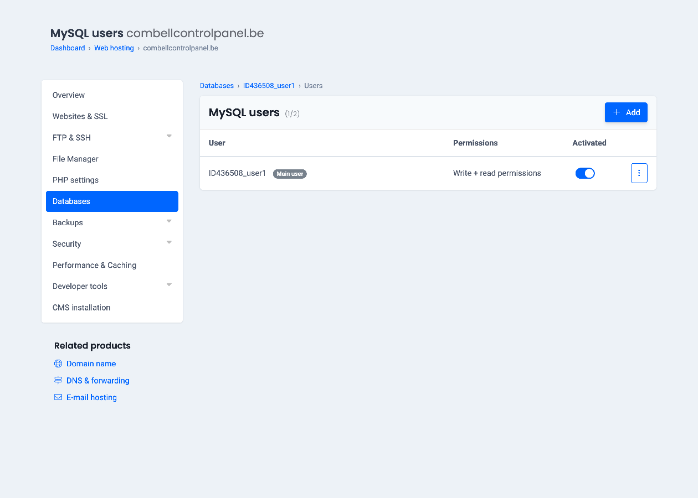Screen dimensions: 698x498
Task: Add a new MySQL user
Action: [x=626, y=112]
